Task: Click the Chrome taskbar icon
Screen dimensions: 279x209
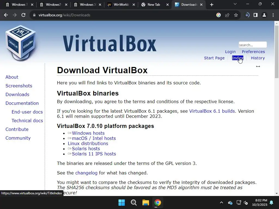Action: 158,202
